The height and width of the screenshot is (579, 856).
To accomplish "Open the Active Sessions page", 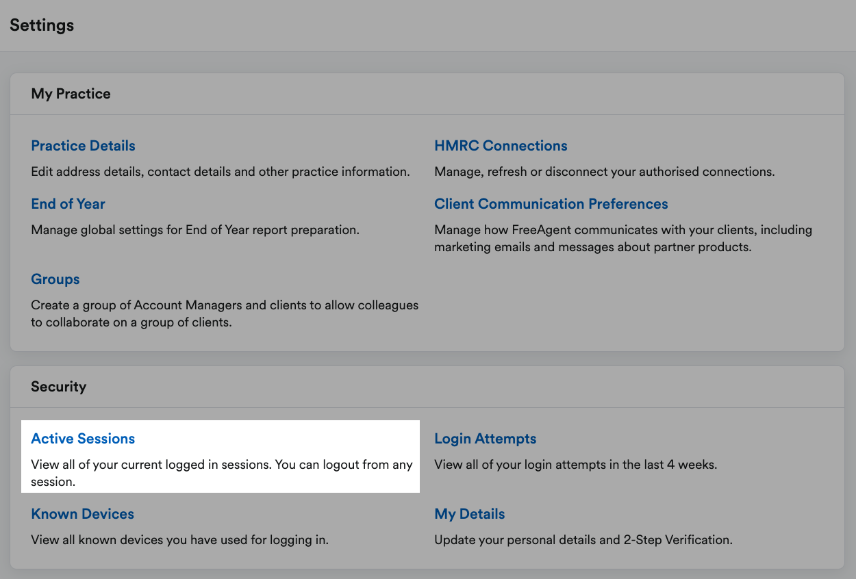I will (82, 439).
